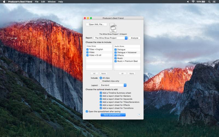The width and height of the screenshot is (219, 137).
Task: Click the Wi-Fi status icon
Action: [193, 2]
